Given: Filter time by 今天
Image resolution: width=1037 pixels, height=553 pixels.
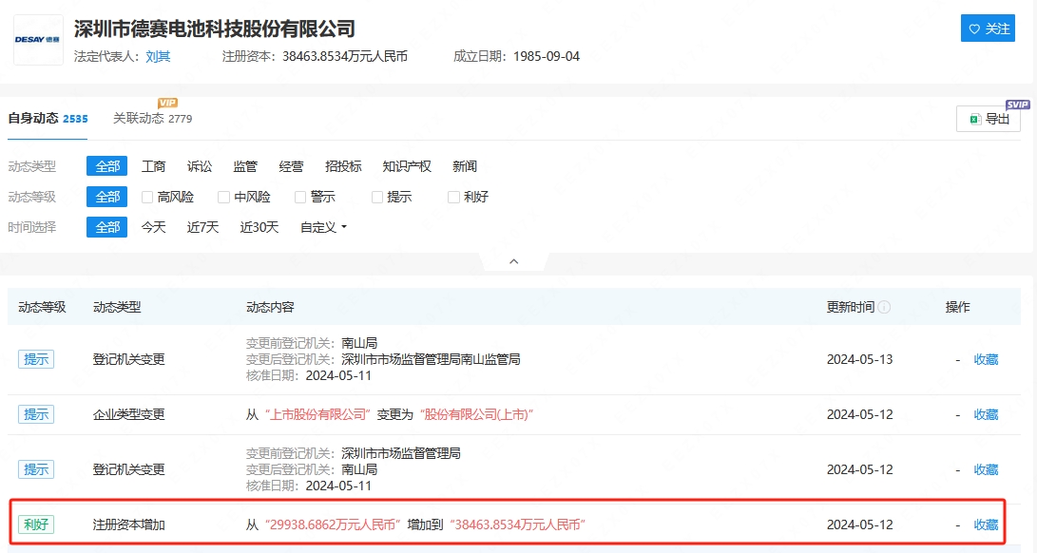Looking at the screenshot, I should (x=153, y=227).
